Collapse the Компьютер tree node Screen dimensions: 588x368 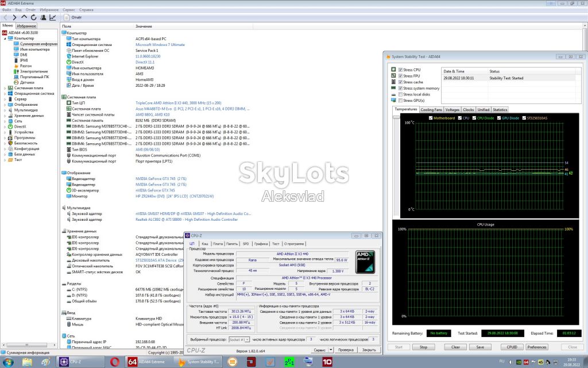[5, 39]
